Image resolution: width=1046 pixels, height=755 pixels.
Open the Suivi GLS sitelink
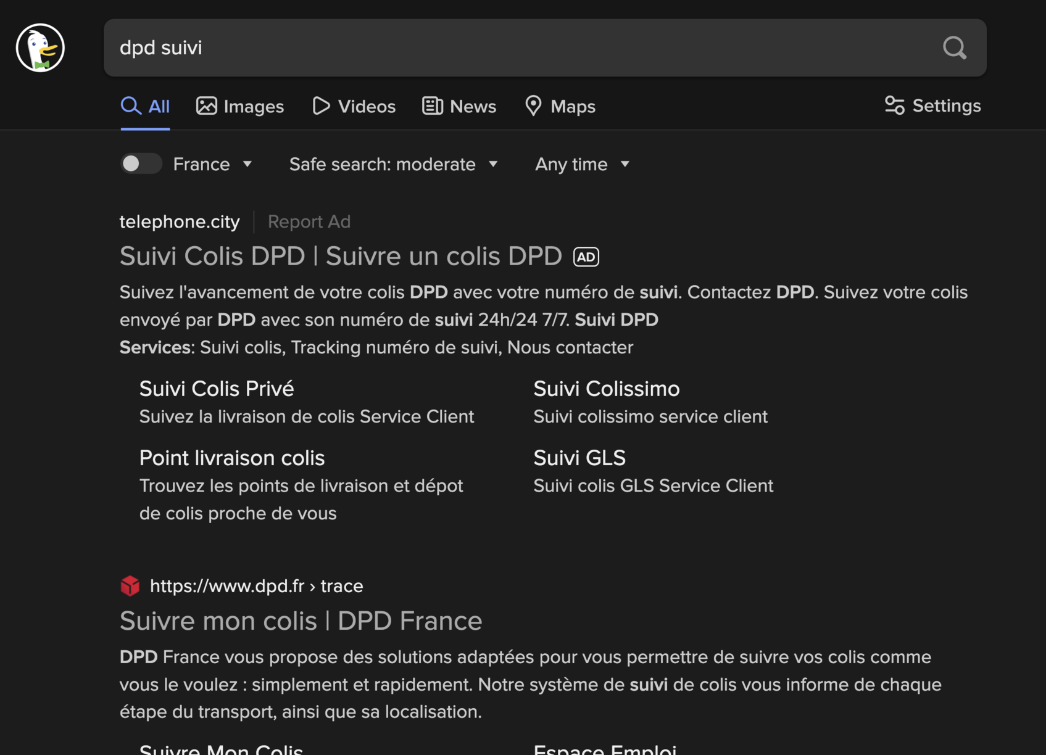pyautogui.click(x=579, y=458)
